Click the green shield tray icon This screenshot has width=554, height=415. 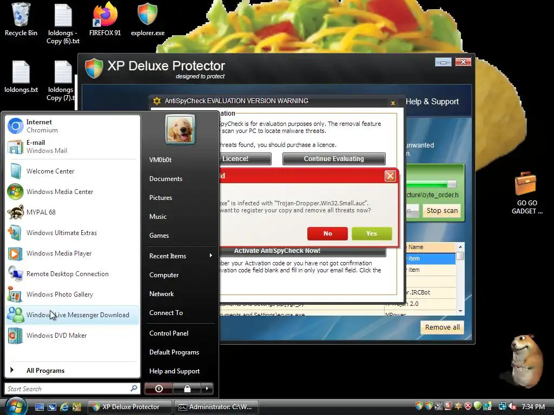pos(477,406)
